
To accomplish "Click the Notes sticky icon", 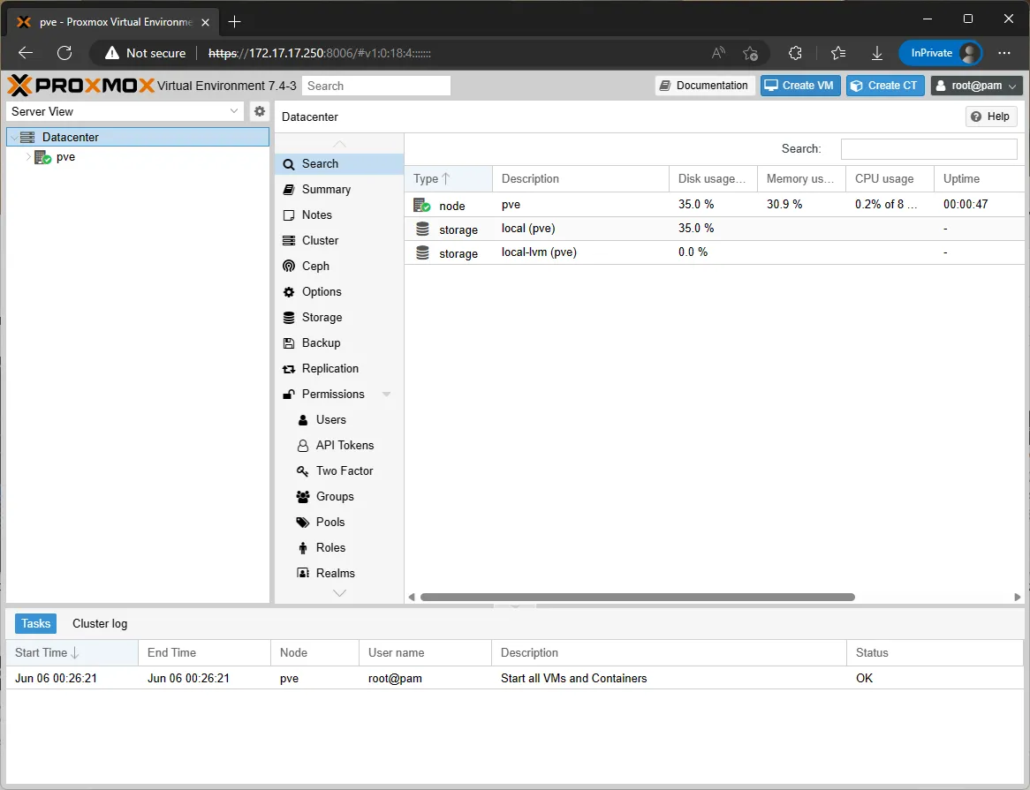I will pyautogui.click(x=288, y=215).
